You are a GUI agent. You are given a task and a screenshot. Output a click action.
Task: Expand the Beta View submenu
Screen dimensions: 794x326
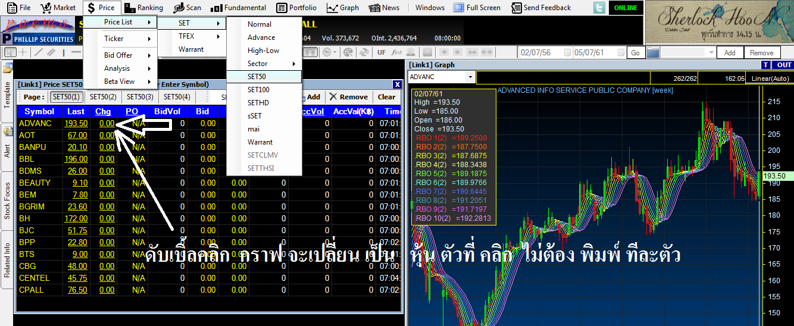[120, 81]
